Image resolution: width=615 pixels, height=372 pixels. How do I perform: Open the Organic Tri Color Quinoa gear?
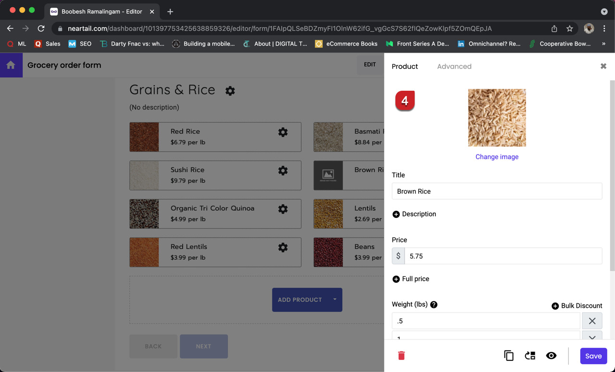283,209
